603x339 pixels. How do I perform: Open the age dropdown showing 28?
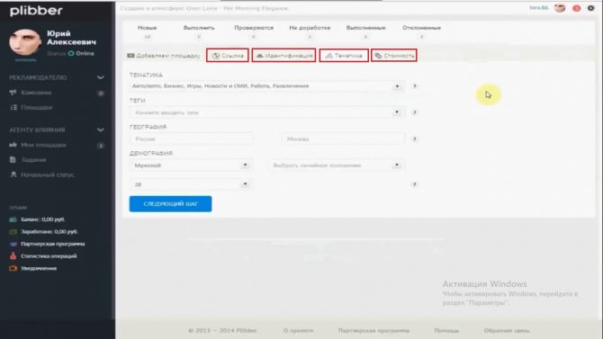[191, 184]
